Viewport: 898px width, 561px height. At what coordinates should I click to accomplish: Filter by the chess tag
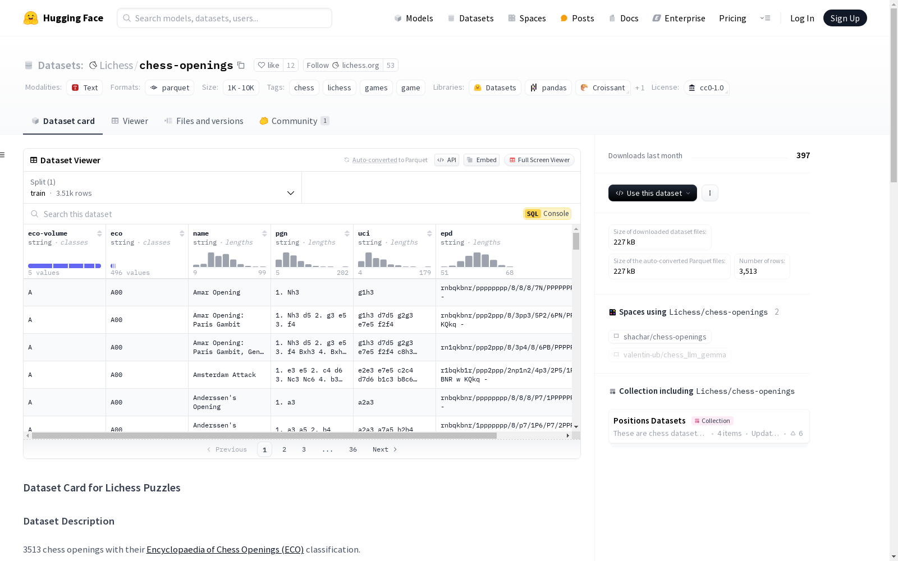[304, 88]
